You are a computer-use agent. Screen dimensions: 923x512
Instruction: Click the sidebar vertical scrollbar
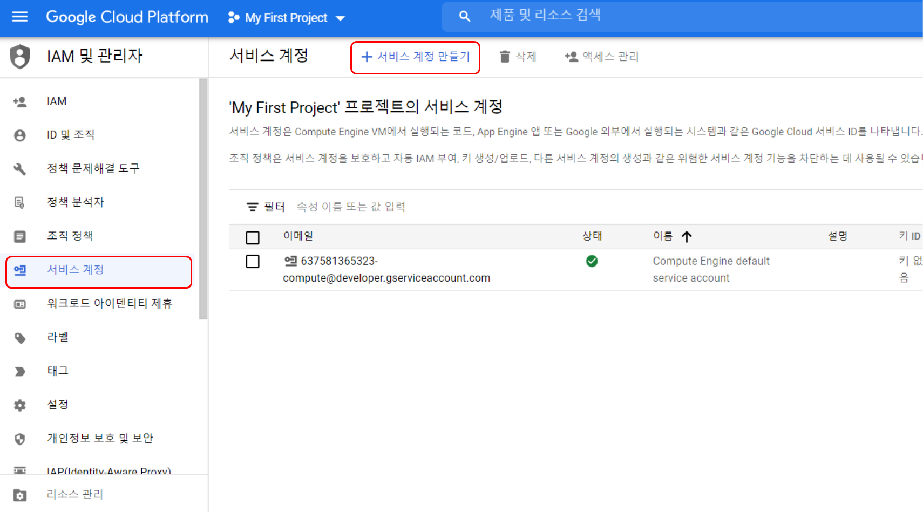(203, 199)
